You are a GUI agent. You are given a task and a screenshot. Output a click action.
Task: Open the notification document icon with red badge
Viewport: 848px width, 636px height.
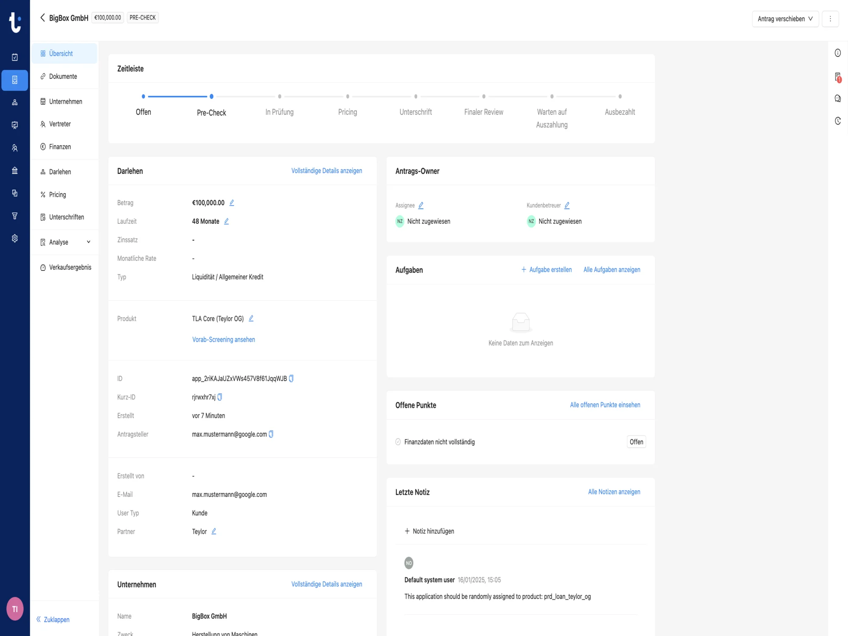coord(837,77)
